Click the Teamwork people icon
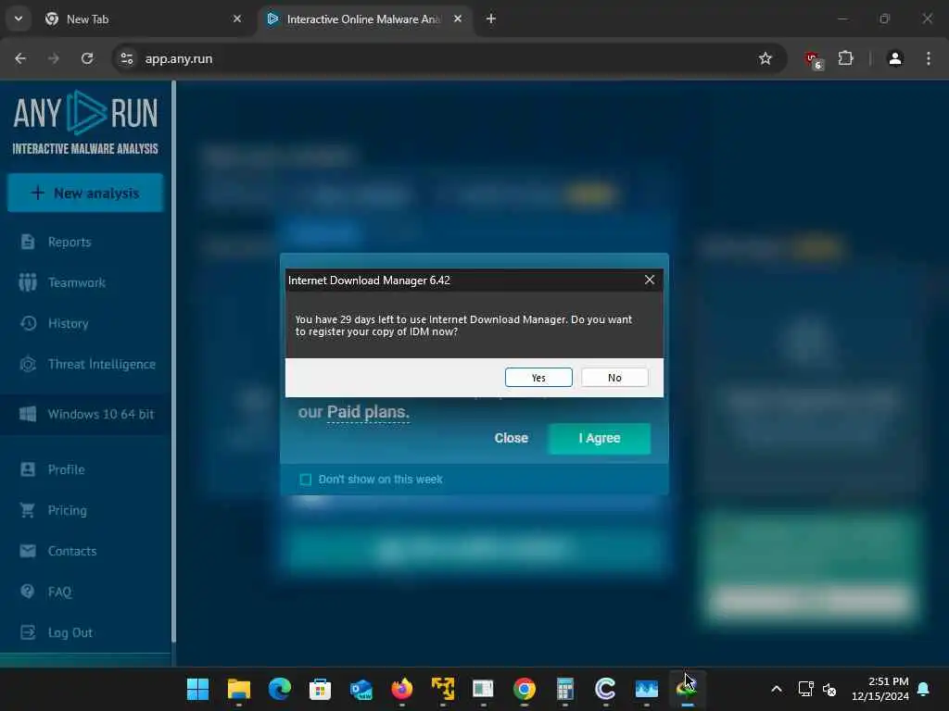 (28, 282)
